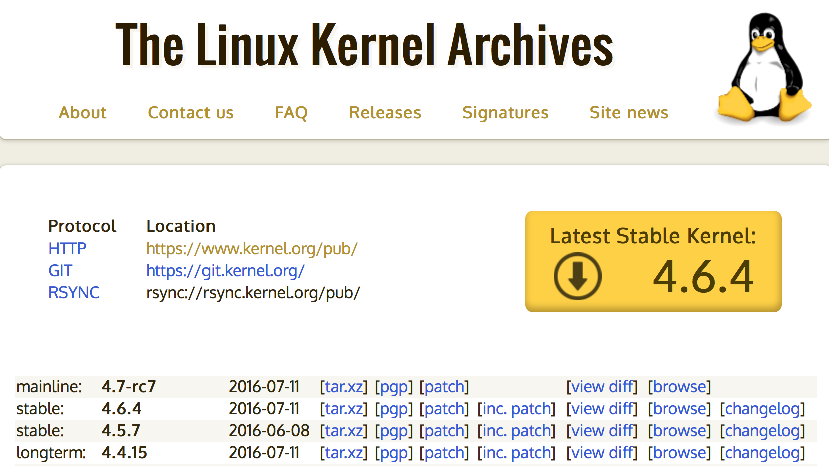The width and height of the screenshot is (829, 466).
Task: Open https://www.kernel.org/pub/ link
Action: [252, 248]
